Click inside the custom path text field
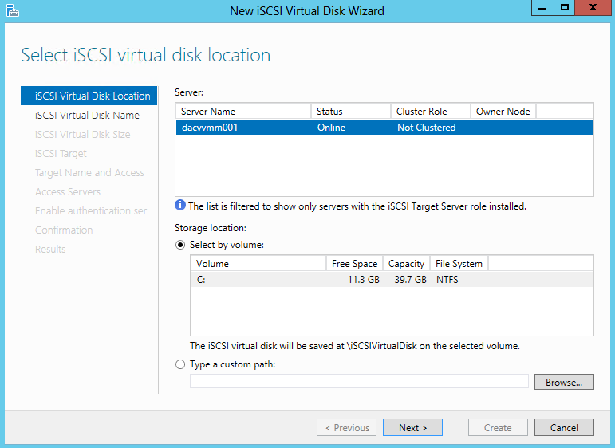The width and height of the screenshot is (615, 448). click(359, 381)
